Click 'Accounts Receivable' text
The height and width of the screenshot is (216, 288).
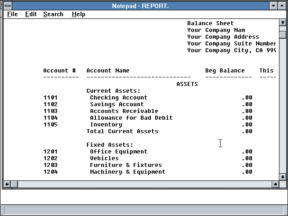point(124,111)
